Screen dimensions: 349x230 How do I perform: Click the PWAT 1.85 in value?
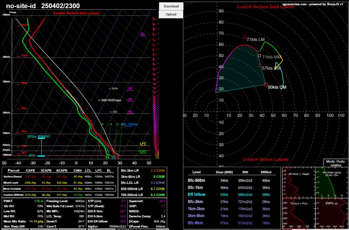point(39,201)
